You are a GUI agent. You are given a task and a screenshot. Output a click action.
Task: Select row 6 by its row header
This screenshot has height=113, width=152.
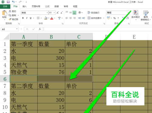tap(5, 79)
